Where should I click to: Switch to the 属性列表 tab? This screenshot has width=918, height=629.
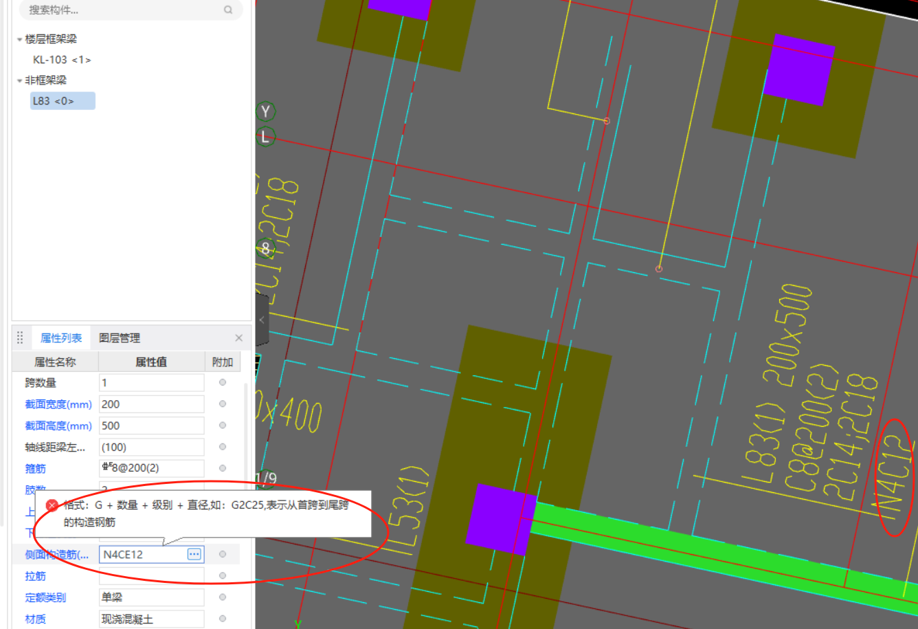[60, 338]
